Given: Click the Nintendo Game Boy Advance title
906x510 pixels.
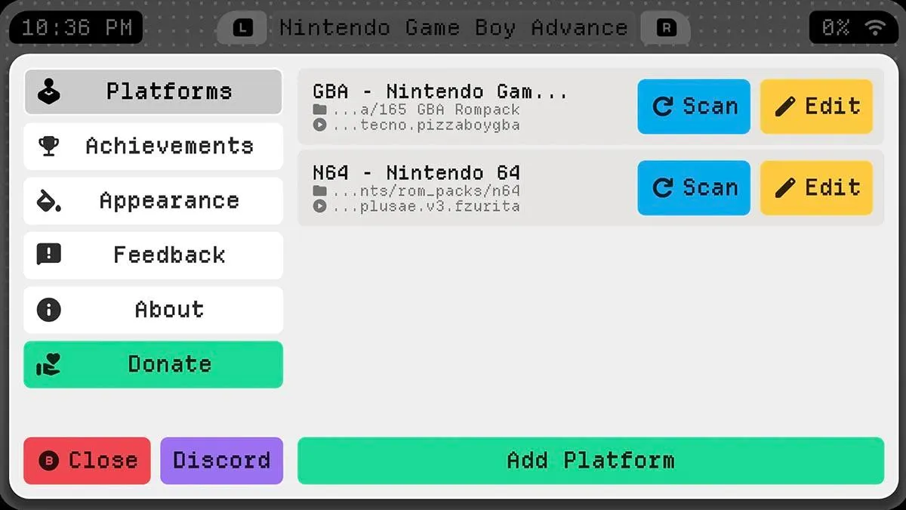Looking at the screenshot, I should coord(454,29).
